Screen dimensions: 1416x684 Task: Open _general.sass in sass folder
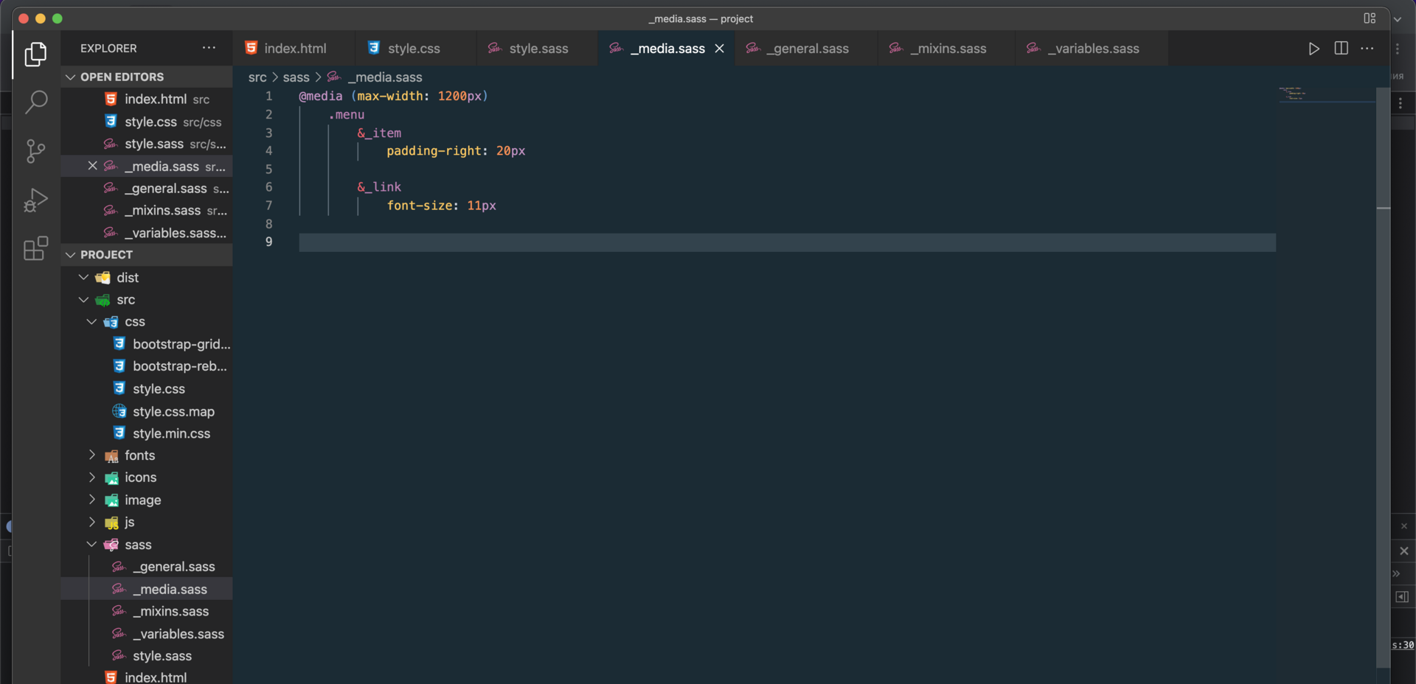(x=146, y=567)
